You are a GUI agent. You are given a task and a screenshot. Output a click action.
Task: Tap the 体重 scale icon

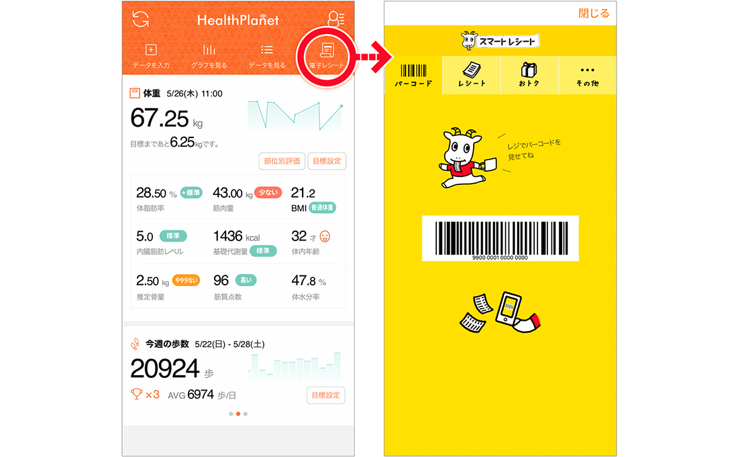[x=135, y=93]
